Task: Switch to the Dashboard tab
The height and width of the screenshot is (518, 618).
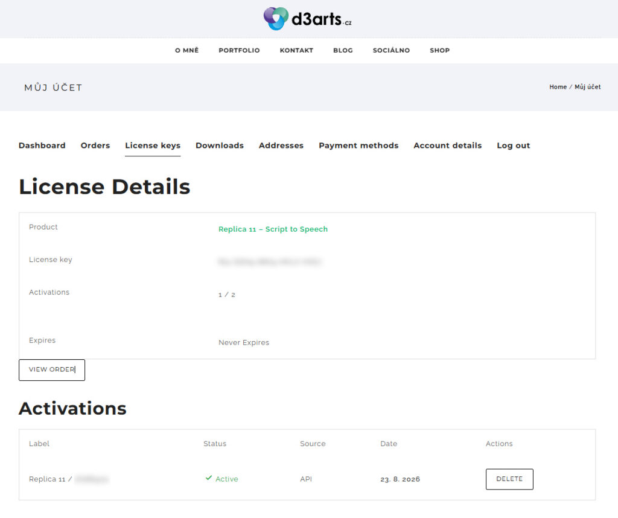Action: (x=42, y=145)
